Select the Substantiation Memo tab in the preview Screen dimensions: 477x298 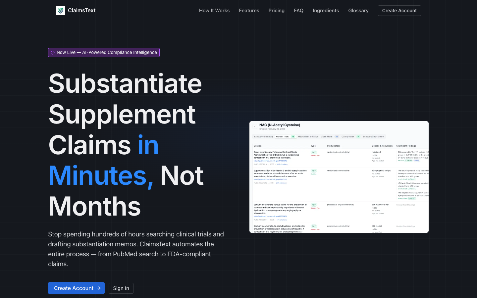[373, 136]
